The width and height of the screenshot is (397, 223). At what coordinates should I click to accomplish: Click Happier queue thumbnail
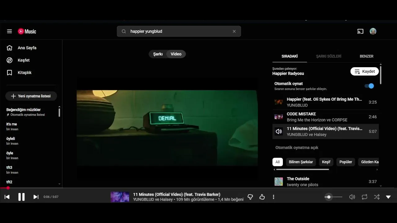click(279, 102)
